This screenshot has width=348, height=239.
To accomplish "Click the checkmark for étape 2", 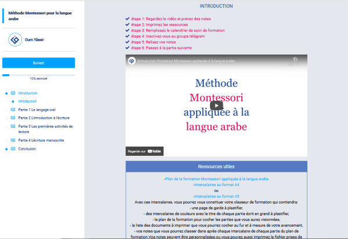I will click(128, 24).
